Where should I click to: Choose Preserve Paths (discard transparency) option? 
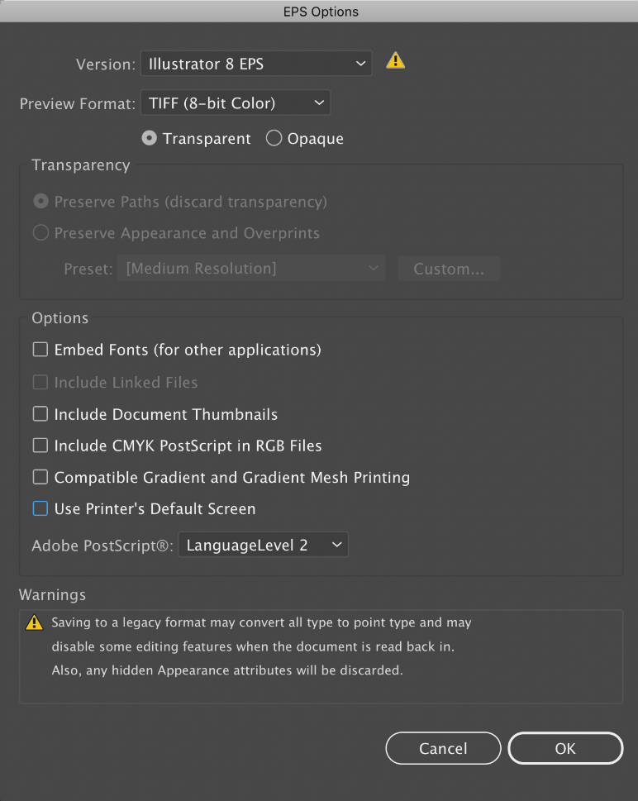pos(40,202)
